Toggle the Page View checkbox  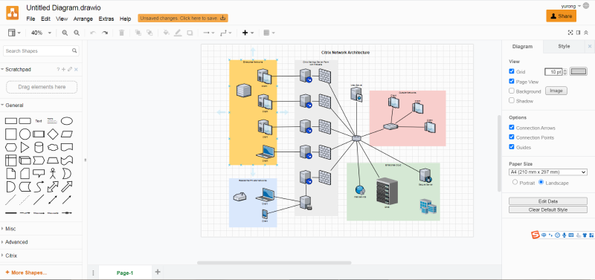pyautogui.click(x=512, y=81)
